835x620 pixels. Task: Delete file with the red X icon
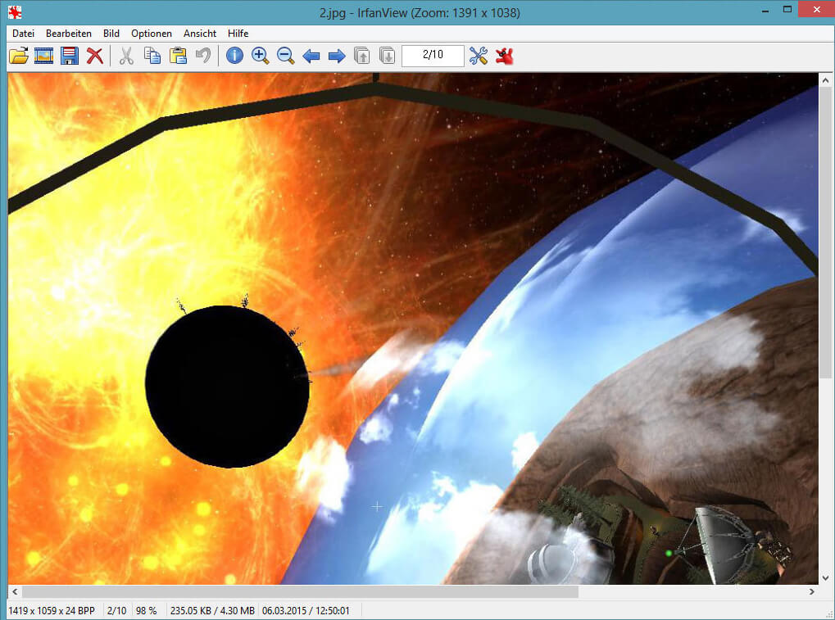tap(95, 56)
